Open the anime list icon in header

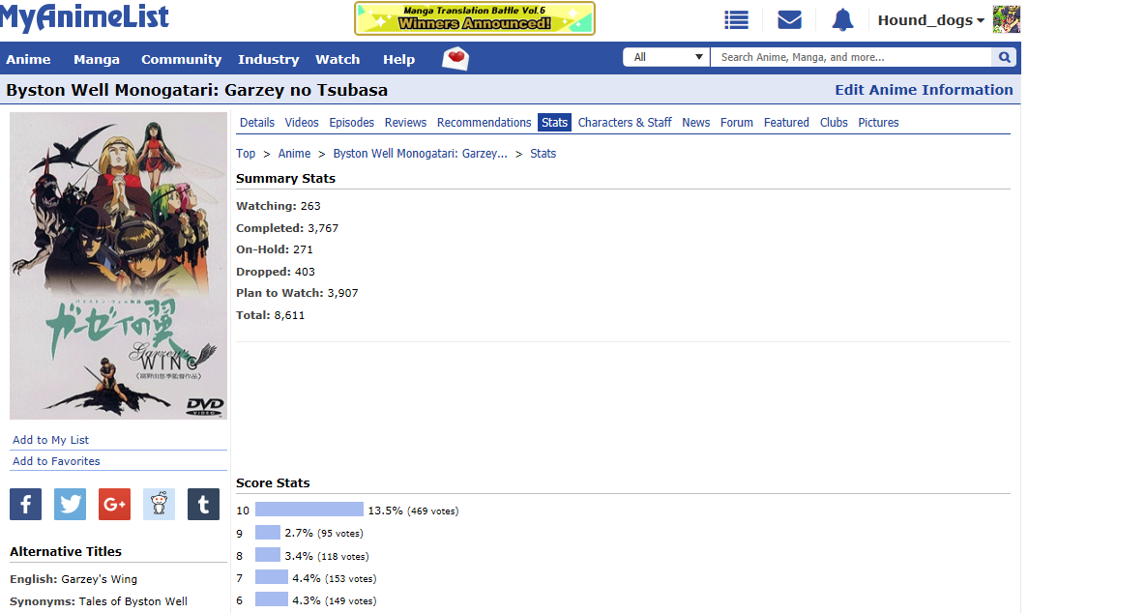pos(736,19)
